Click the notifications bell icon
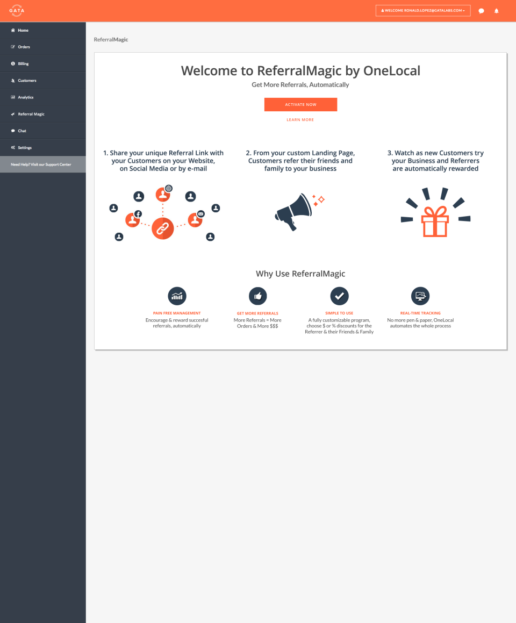The height and width of the screenshot is (623, 516). click(x=496, y=10)
